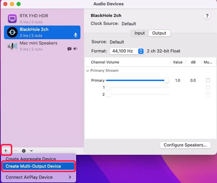Click microphone default-input icon on BlackHole
Viewport: 217px width, 183px height.
point(76,35)
